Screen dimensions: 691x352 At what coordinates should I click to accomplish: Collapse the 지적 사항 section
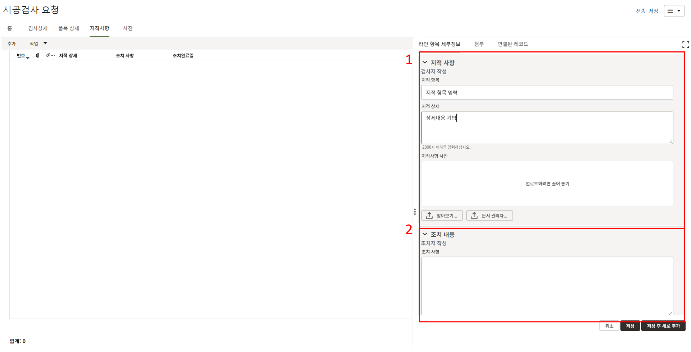pyautogui.click(x=425, y=62)
